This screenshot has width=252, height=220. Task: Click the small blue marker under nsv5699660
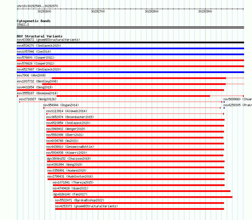(x=224, y=102)
